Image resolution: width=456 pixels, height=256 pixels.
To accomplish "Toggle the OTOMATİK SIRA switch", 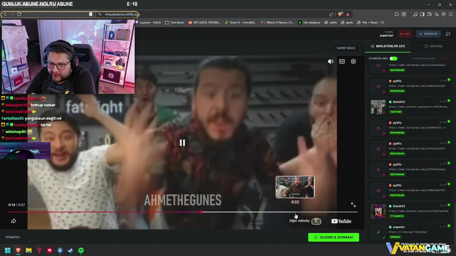I will 393,58.
